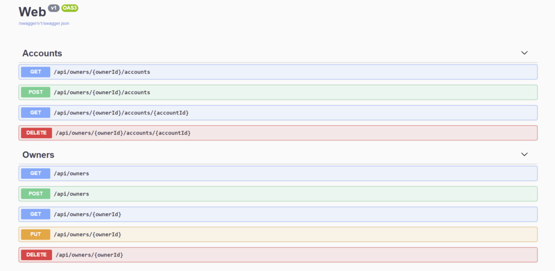Viewport: 555px width, 271px height.
Task: Click the Accounts section heading
Action: (42, 53)
